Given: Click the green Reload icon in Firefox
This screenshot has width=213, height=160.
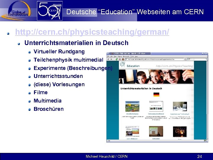Looking at the screenshot, I should coord(117,59).
